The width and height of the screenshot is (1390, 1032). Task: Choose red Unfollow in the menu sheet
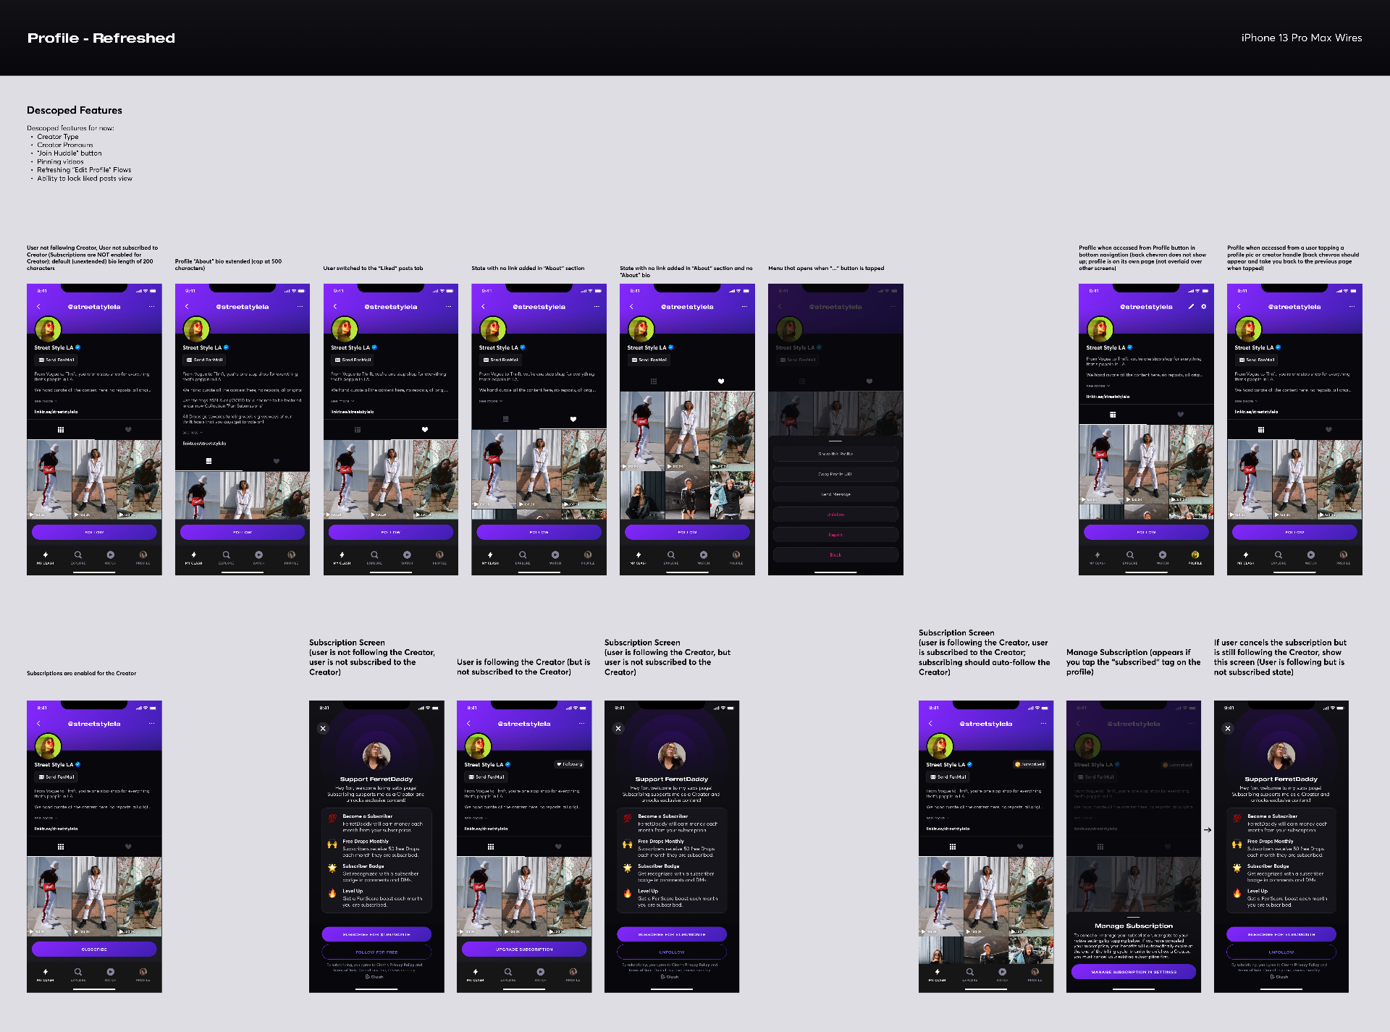(x=835, y=515)
